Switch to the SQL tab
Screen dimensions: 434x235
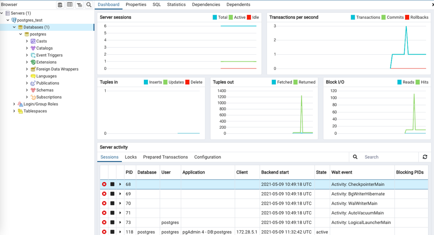(157, 5)
